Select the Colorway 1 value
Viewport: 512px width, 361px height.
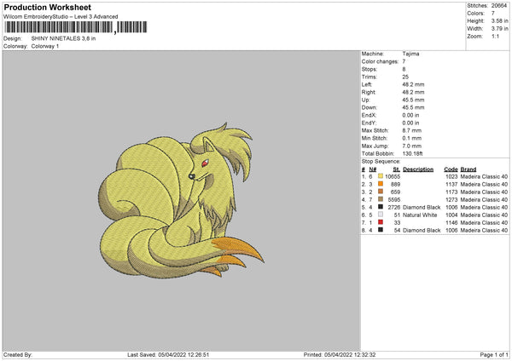click(45, 46)
